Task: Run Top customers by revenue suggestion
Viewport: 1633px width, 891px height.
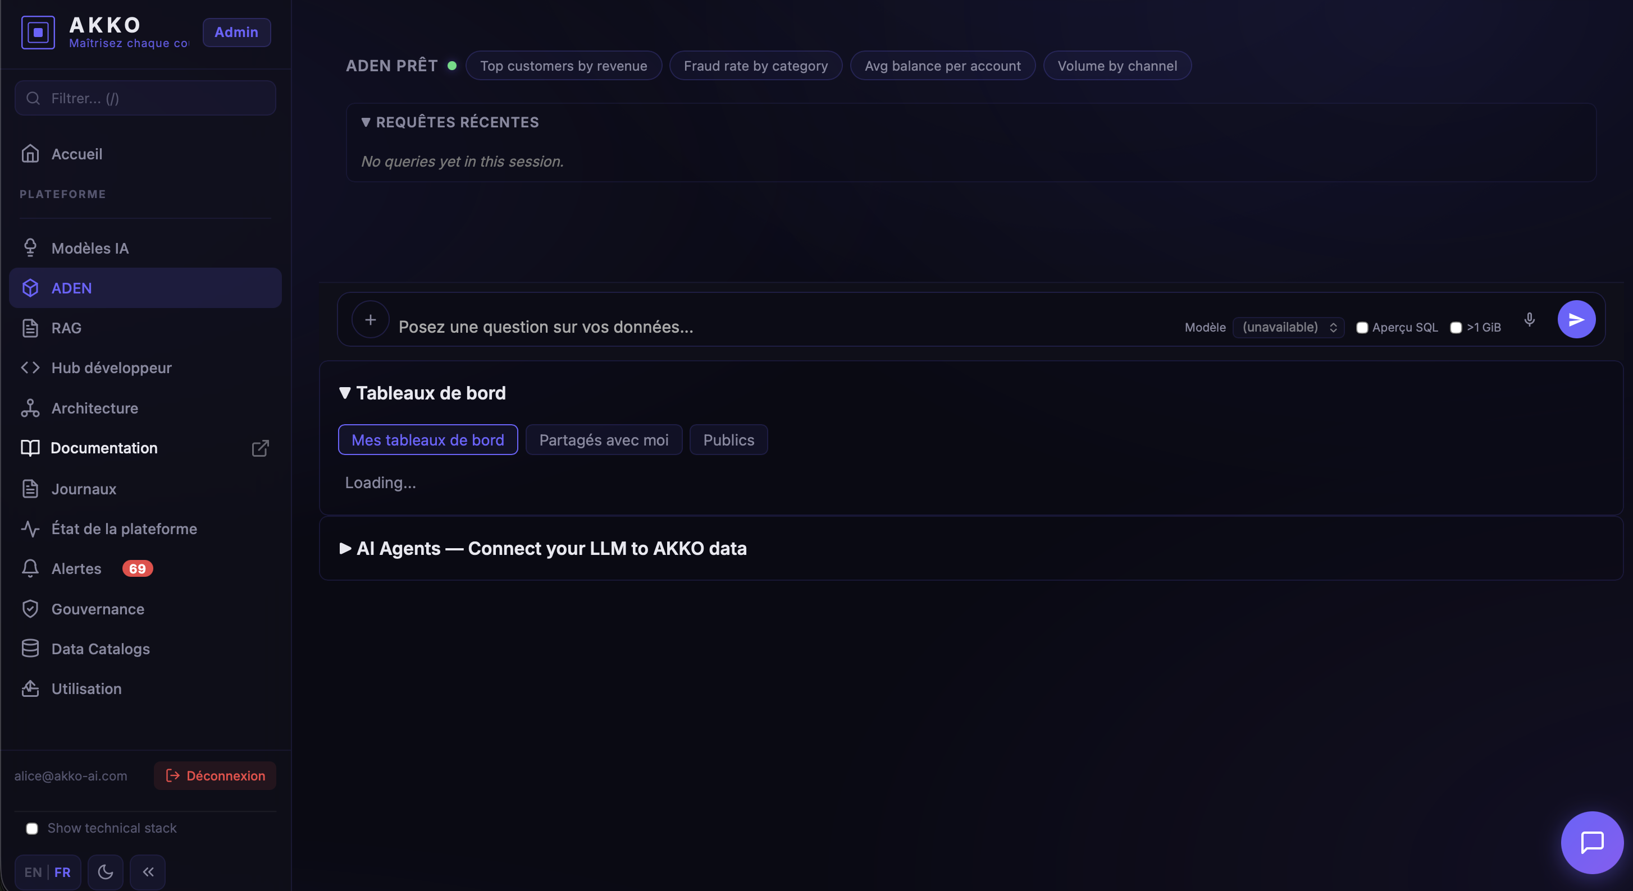Action: pyautogui.click(x=564, y=66)
